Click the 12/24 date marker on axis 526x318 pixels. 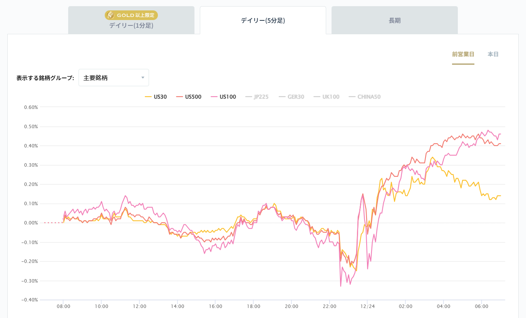coord(367,306)
